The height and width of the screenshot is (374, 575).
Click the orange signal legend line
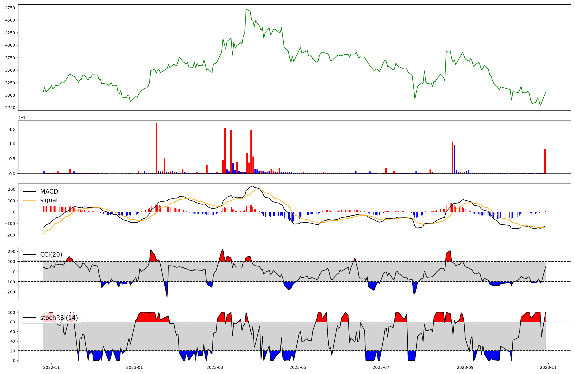(x=29, y=200)
